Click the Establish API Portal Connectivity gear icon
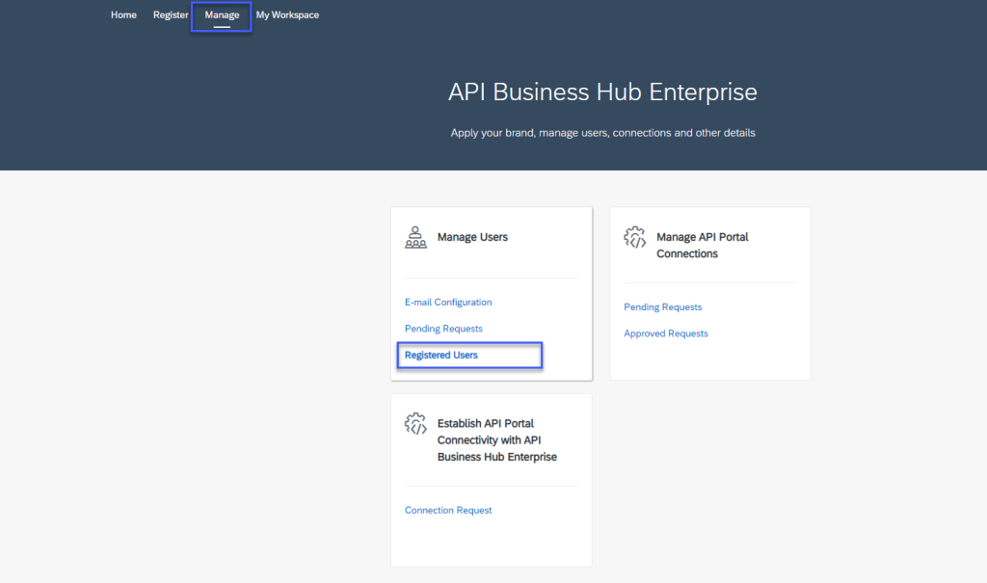 coord(415,423)
